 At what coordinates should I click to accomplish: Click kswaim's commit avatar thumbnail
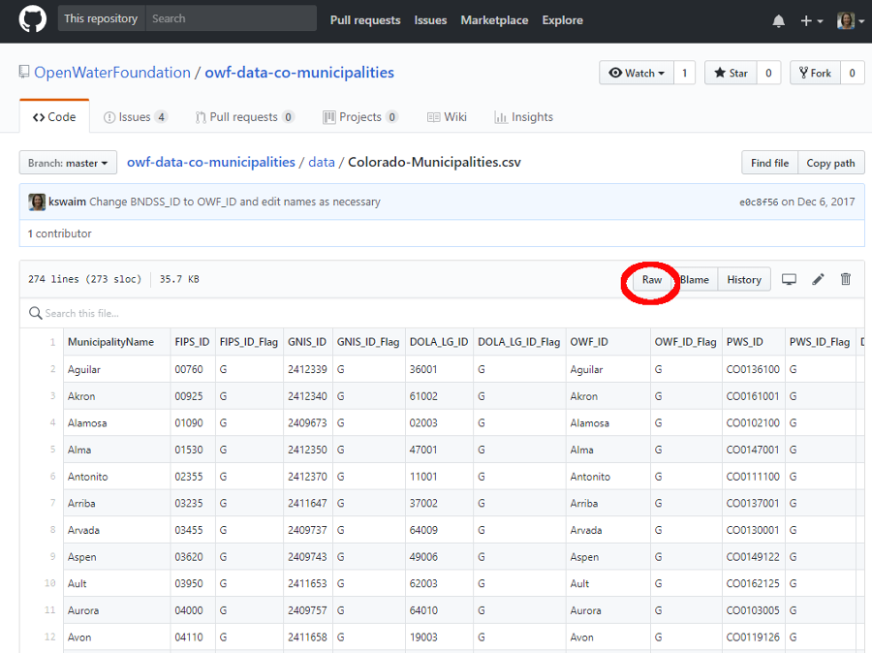37,202
